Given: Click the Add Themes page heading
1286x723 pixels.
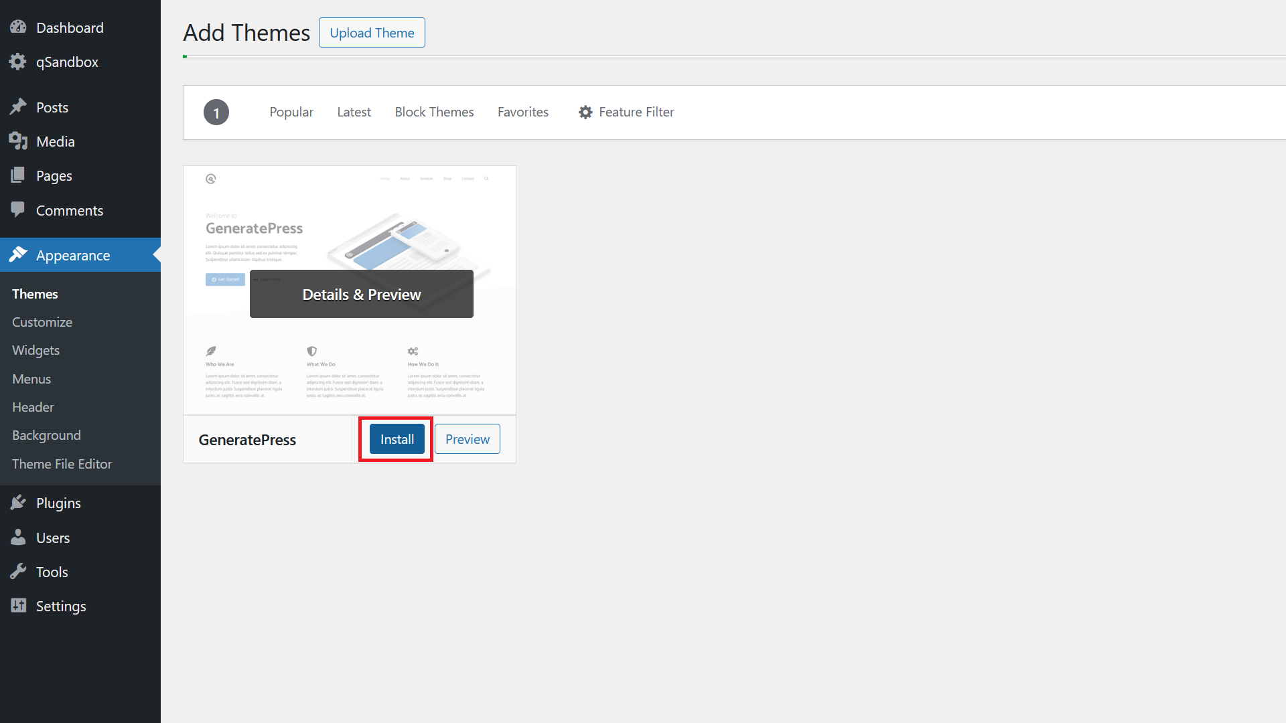Looking at the screenshot, I should pyautogui.click(x=246, y=32).
